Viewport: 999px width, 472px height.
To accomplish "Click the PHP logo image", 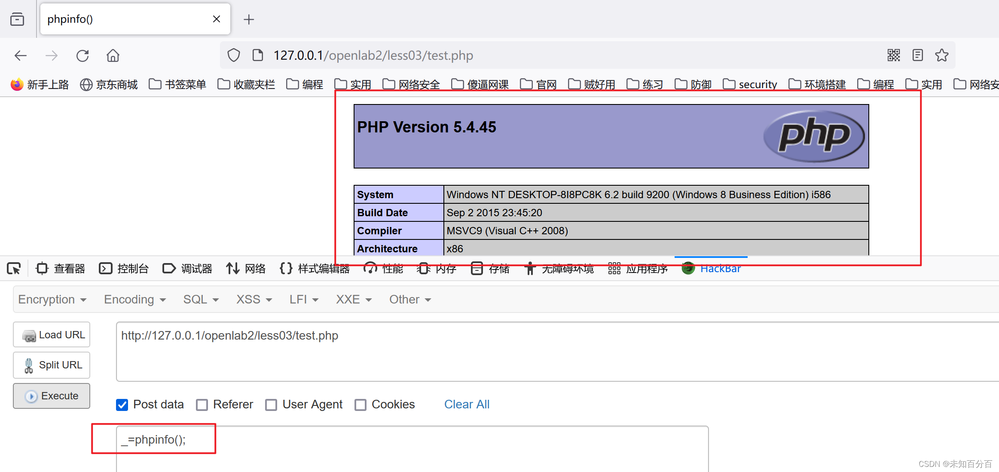I will tap(814, 136).
